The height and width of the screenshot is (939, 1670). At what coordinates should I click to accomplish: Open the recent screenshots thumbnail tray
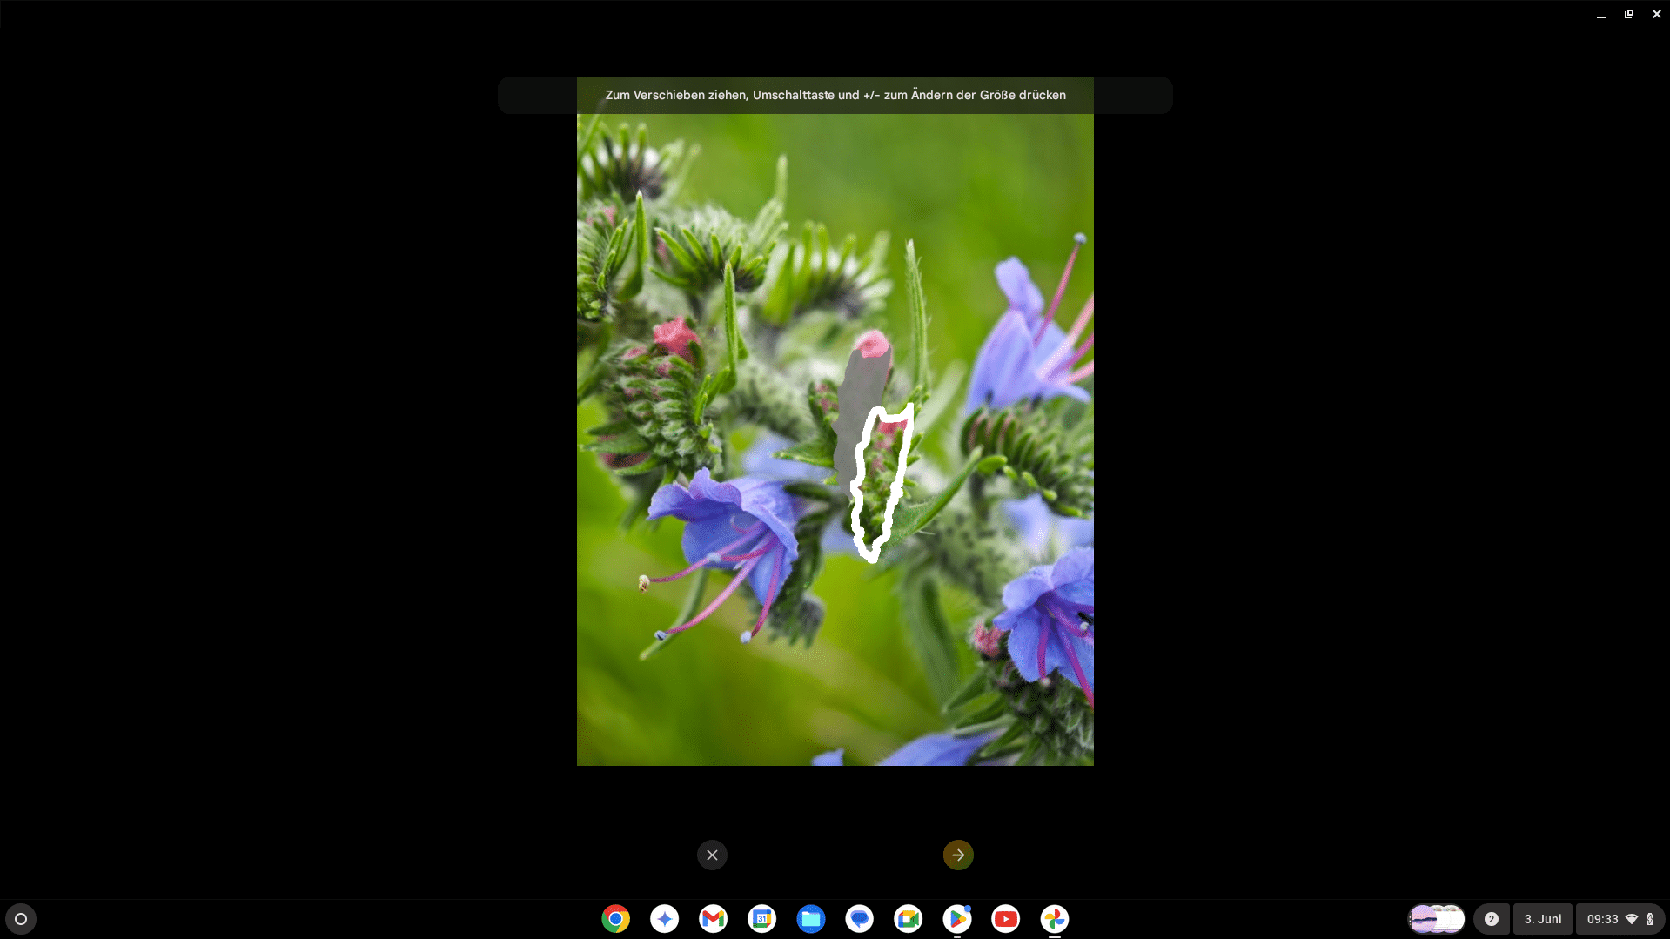click(1436, 919)
